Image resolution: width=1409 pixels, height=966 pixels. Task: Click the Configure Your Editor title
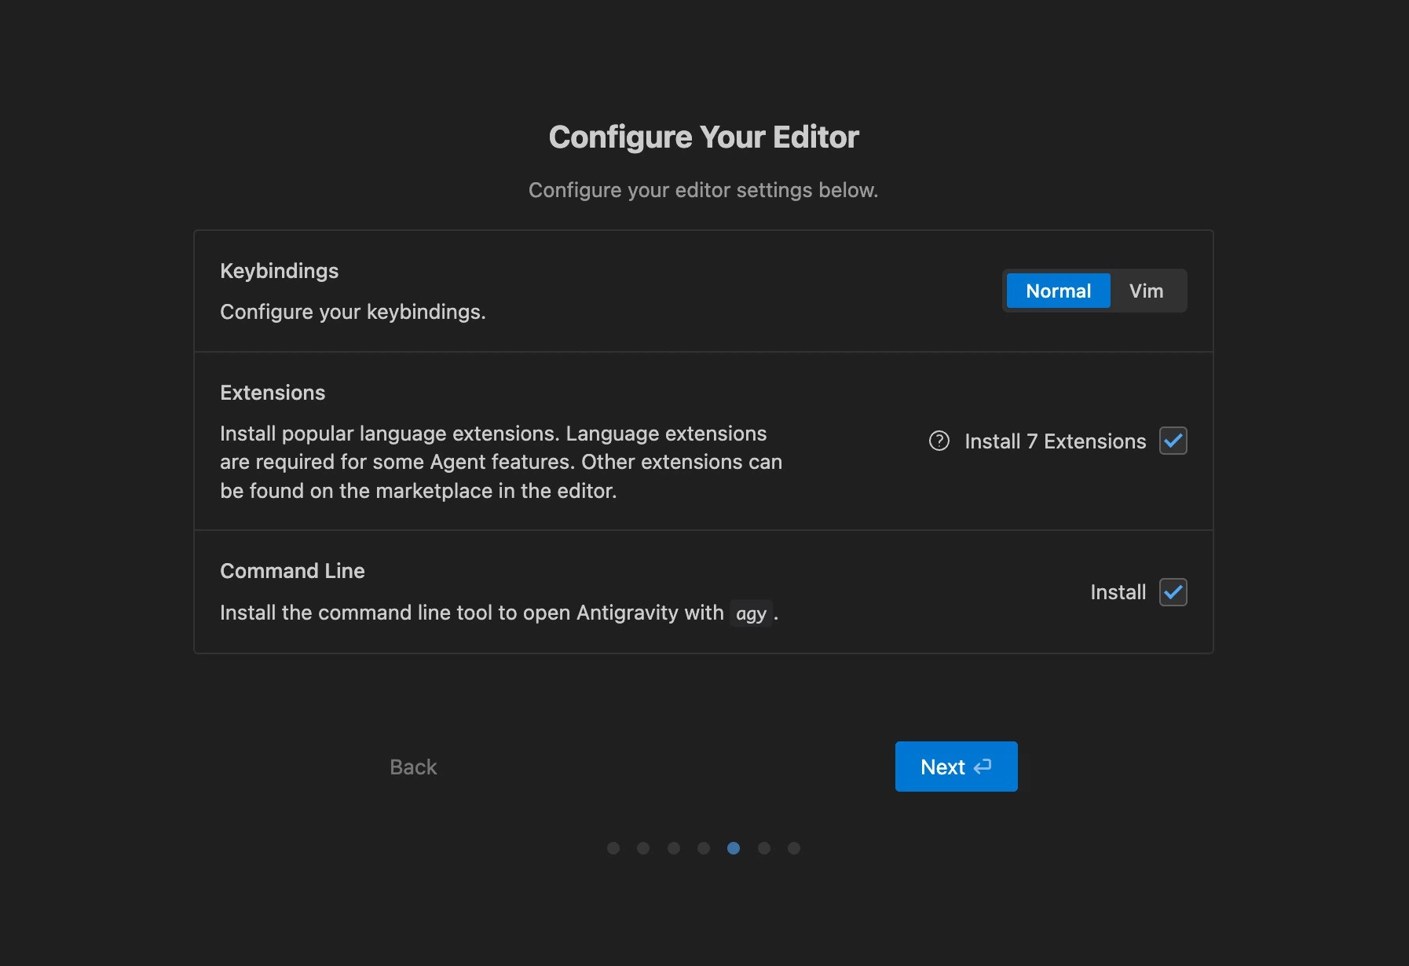[x=703, y=136]
